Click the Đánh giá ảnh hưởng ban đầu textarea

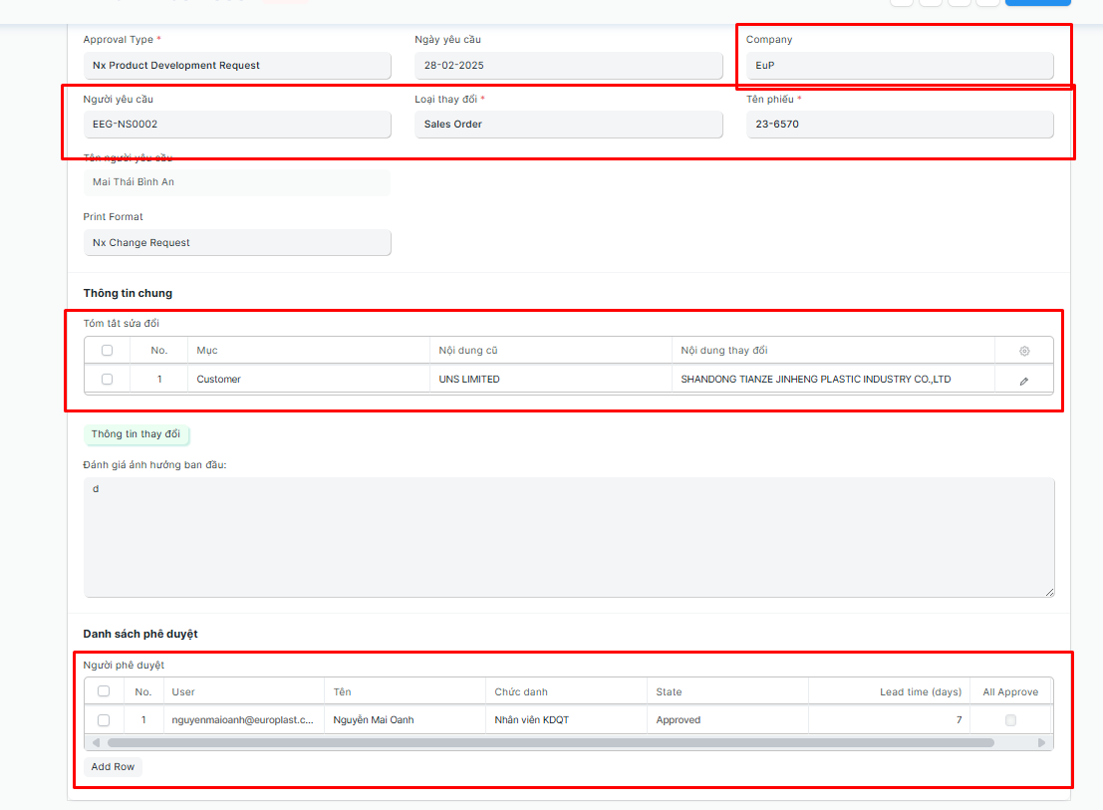click(x=568, y=537)
